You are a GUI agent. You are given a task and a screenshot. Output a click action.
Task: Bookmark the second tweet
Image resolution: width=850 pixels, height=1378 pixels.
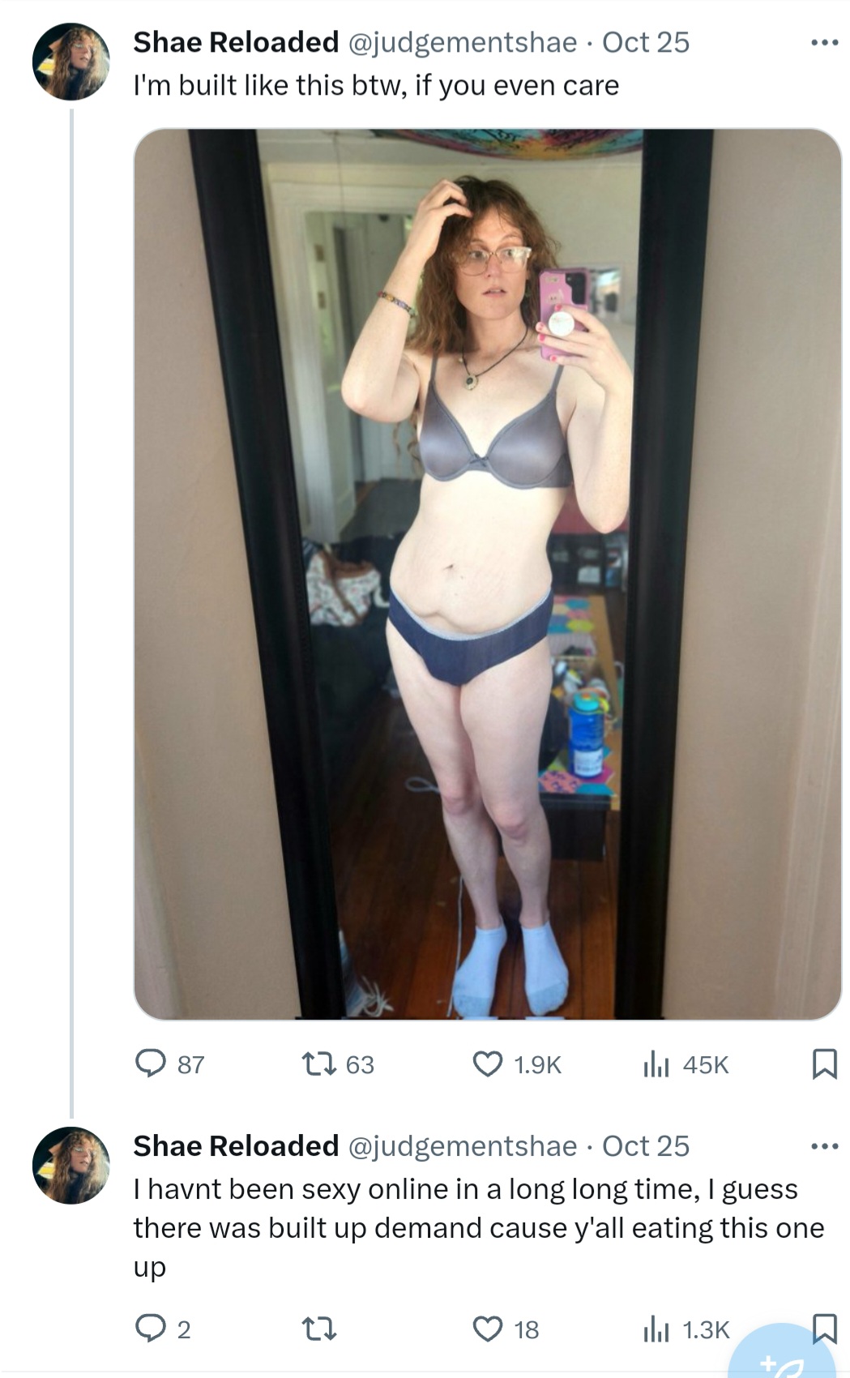click(x=824, y=1329)
